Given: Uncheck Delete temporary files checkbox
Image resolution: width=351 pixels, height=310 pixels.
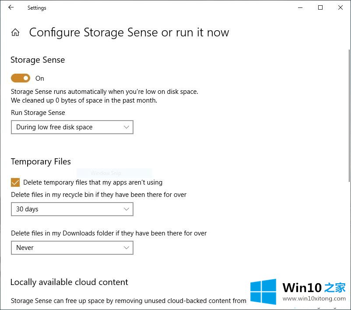Looking at the screenshot, I should (x=15, y=182).
